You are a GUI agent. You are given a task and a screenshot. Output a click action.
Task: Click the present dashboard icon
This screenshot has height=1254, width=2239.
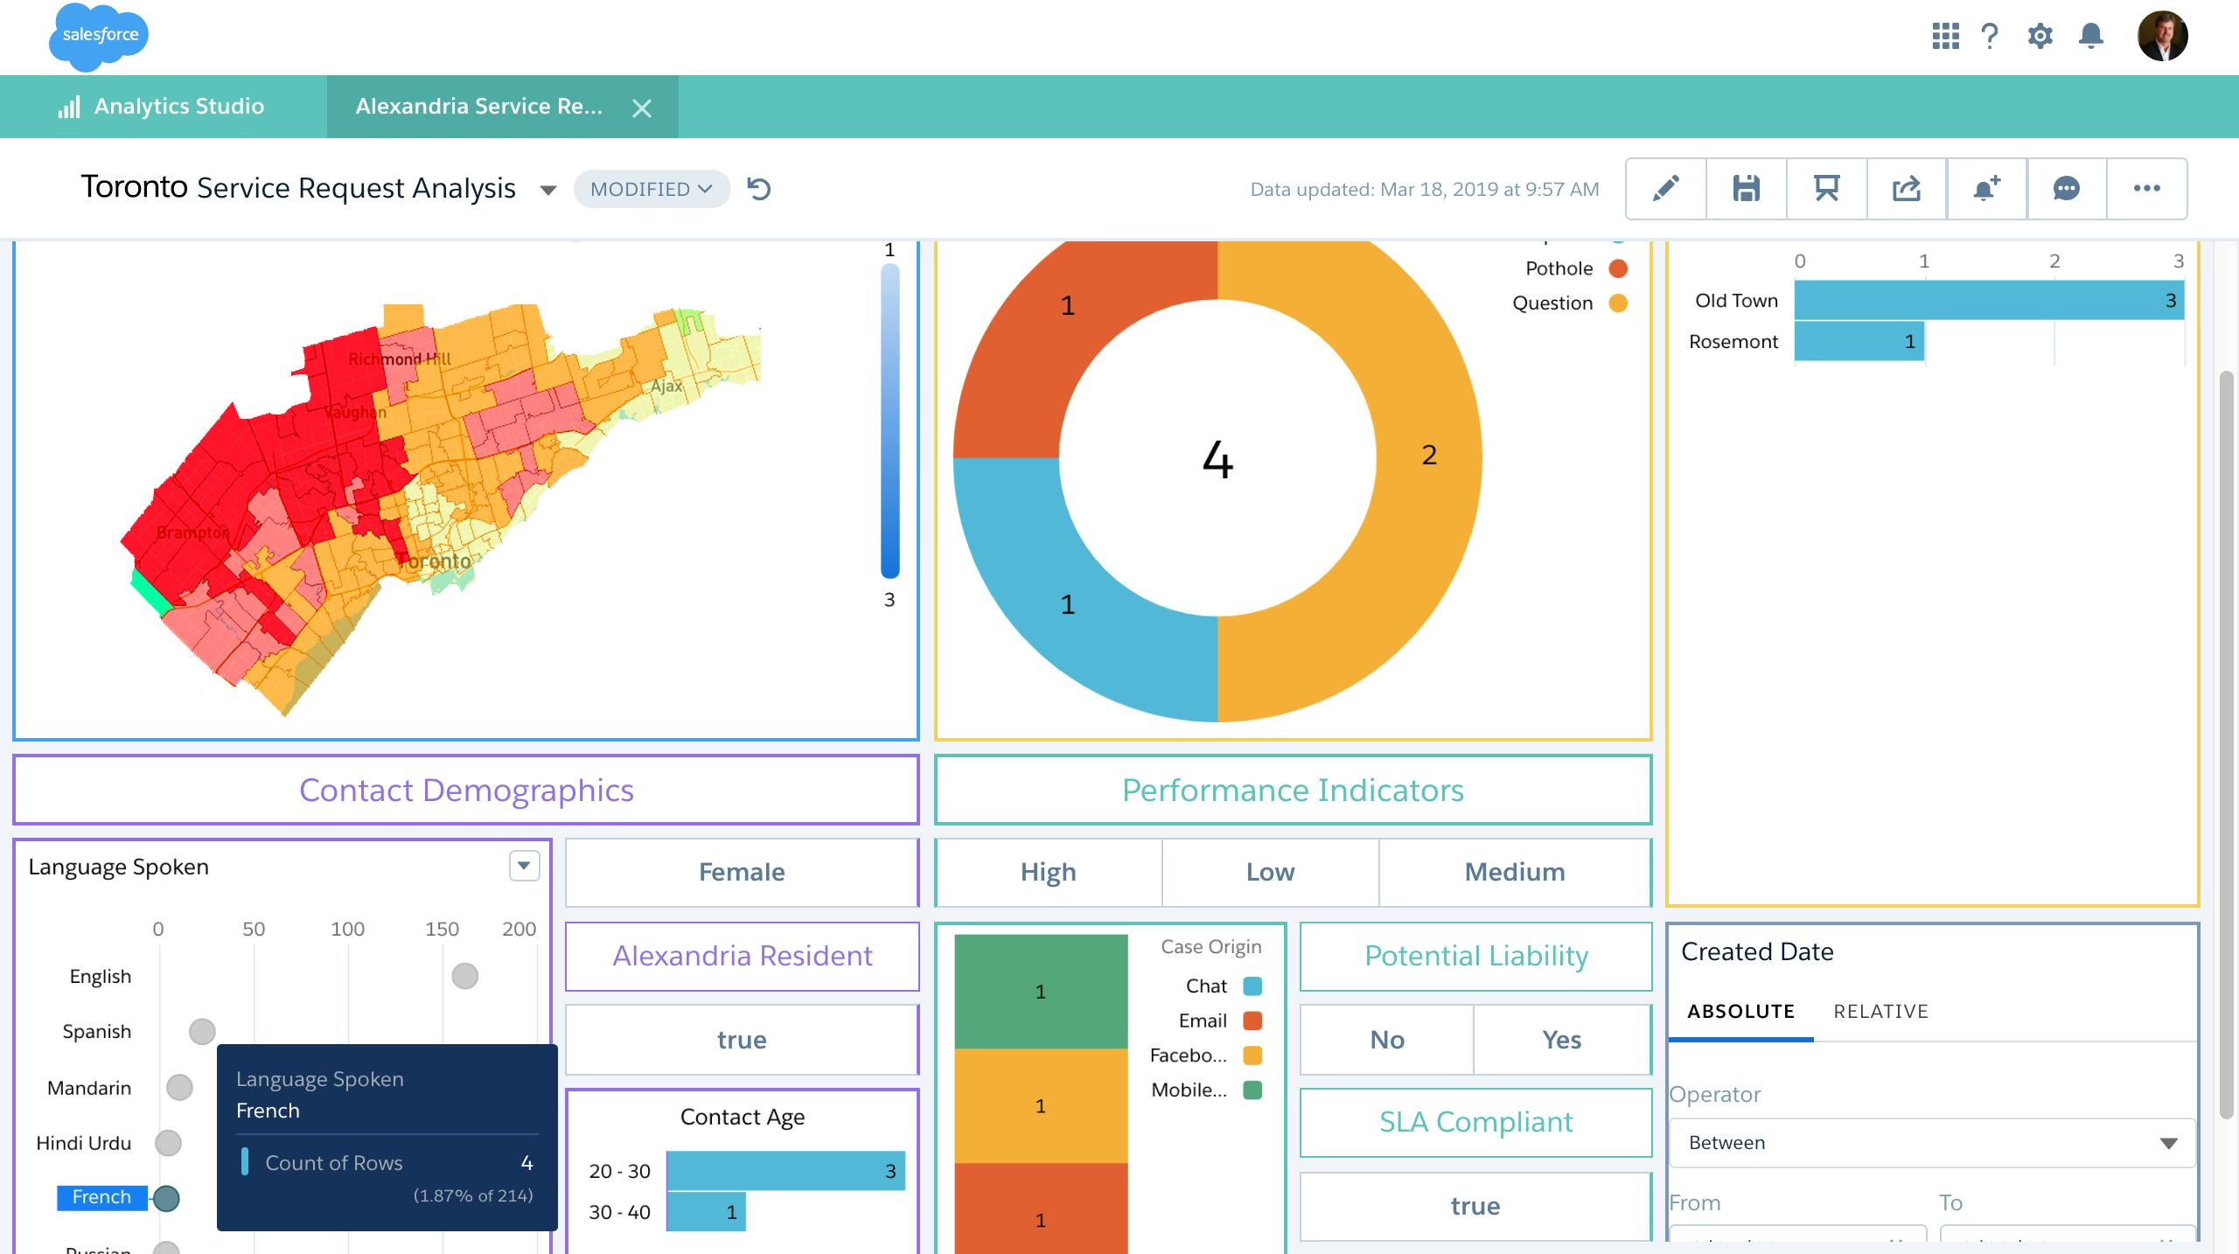(x=1826, y=188)
